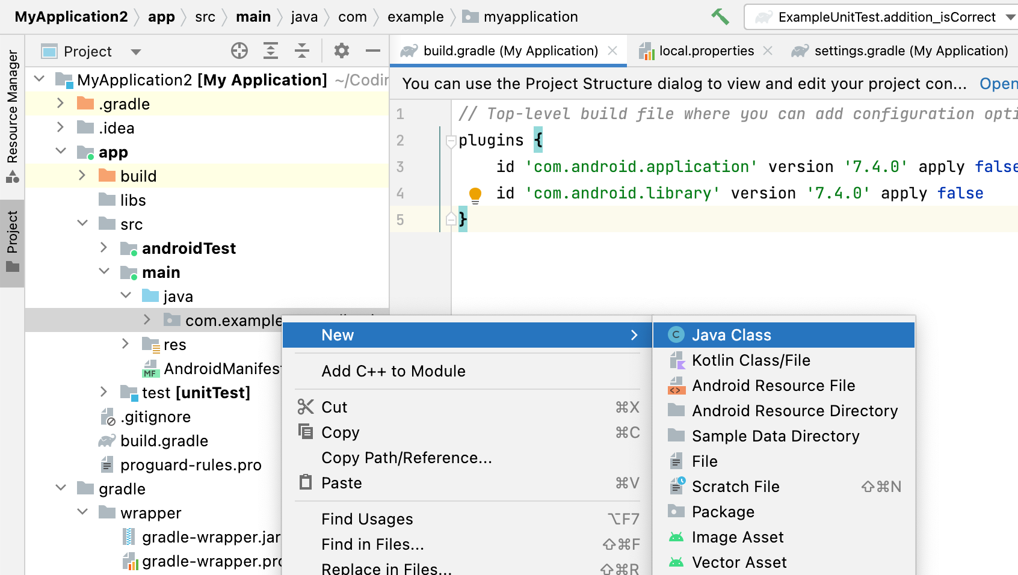Click the Make Project hammer icon

coord(720,17)
